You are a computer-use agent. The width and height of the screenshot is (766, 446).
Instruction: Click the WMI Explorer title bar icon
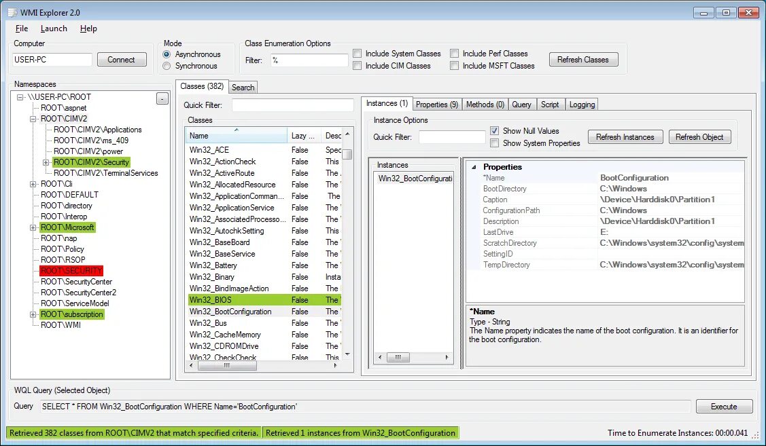coord(13,12)
